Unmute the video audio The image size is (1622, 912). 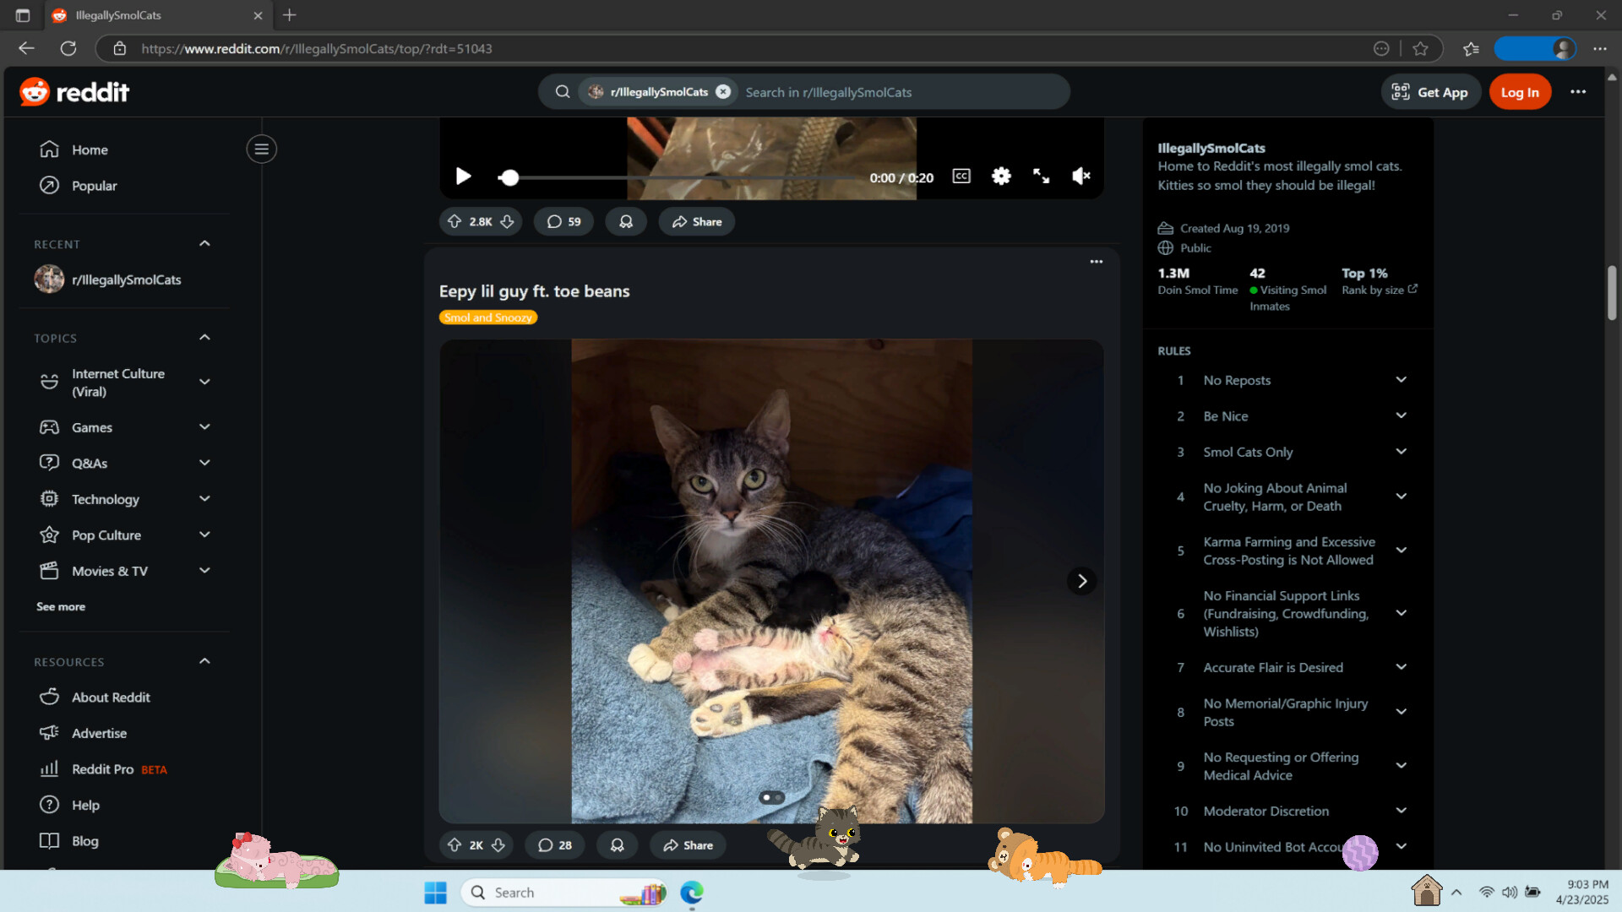(1081, 176)
